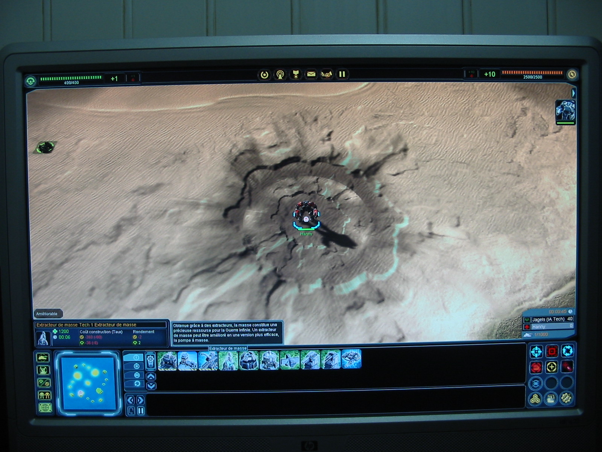Click the energy resource icon at top right
The height and width of the screenshot is (452, 602).
point(572,74)
